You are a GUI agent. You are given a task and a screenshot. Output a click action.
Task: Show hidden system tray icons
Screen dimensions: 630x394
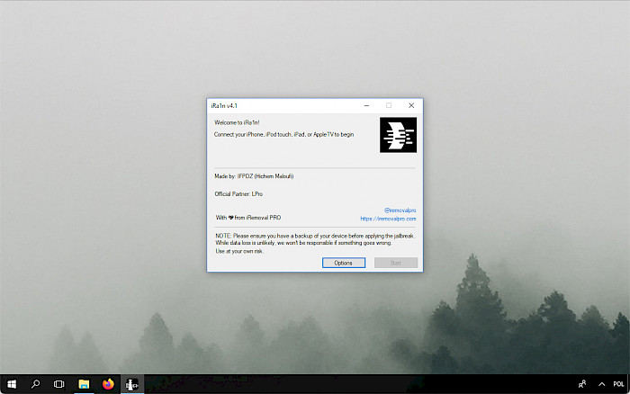pos(601,384)
